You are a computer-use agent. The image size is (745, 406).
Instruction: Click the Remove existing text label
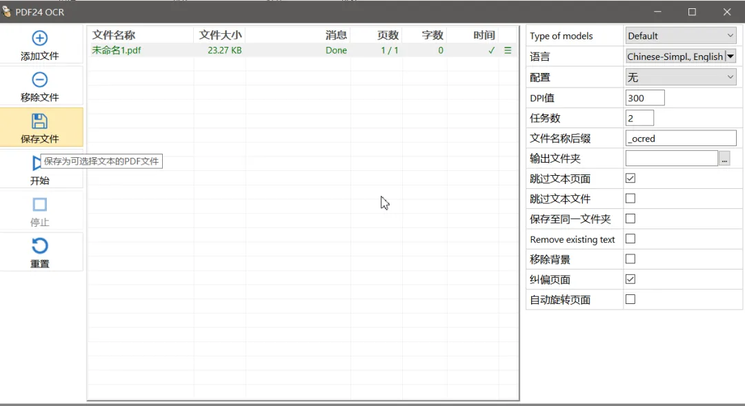573,239
